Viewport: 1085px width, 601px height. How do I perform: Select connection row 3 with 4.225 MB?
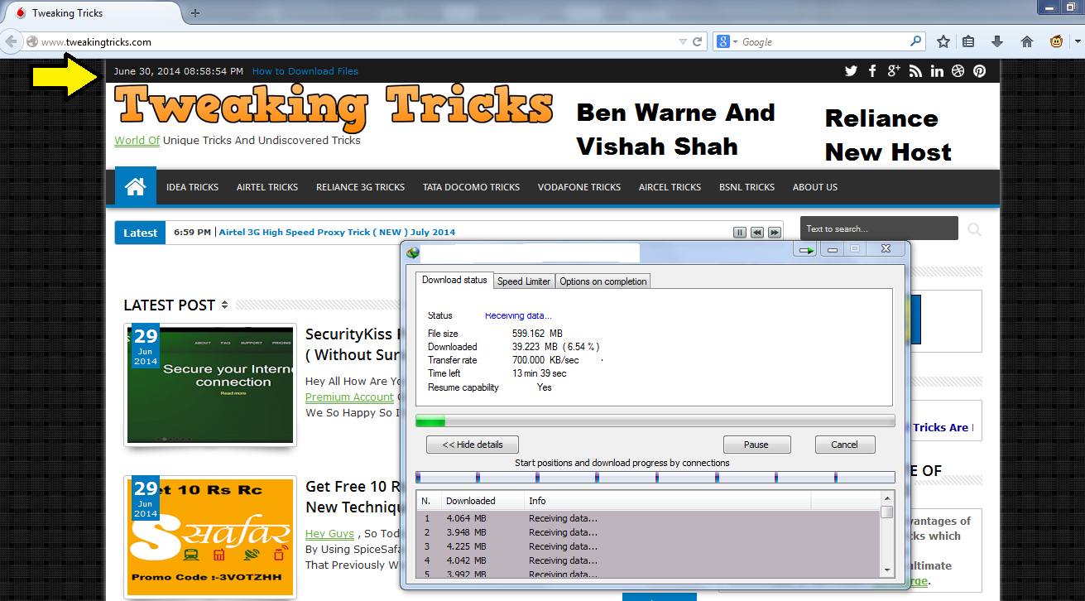(x=648, y=546)
